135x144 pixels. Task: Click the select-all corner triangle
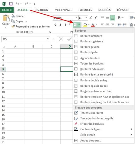4,46
